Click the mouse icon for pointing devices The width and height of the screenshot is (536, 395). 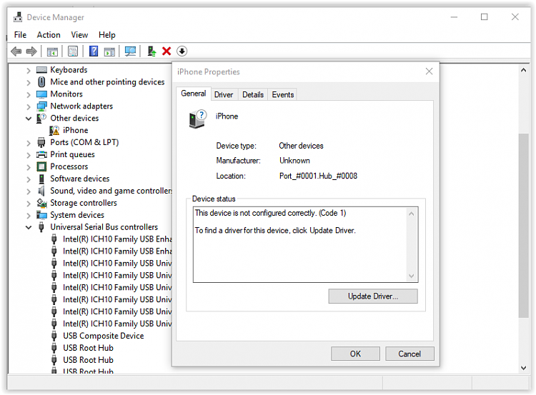coord(41,82)
